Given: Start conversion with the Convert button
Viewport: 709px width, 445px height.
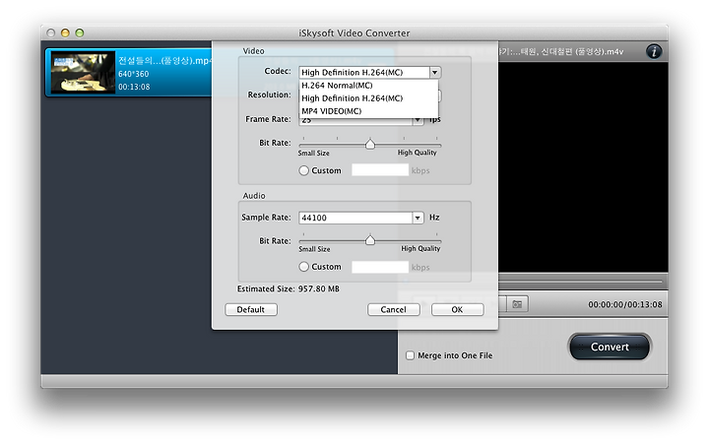Looking at the screenshot, I should pyautogui.click(x=610, y=347).
